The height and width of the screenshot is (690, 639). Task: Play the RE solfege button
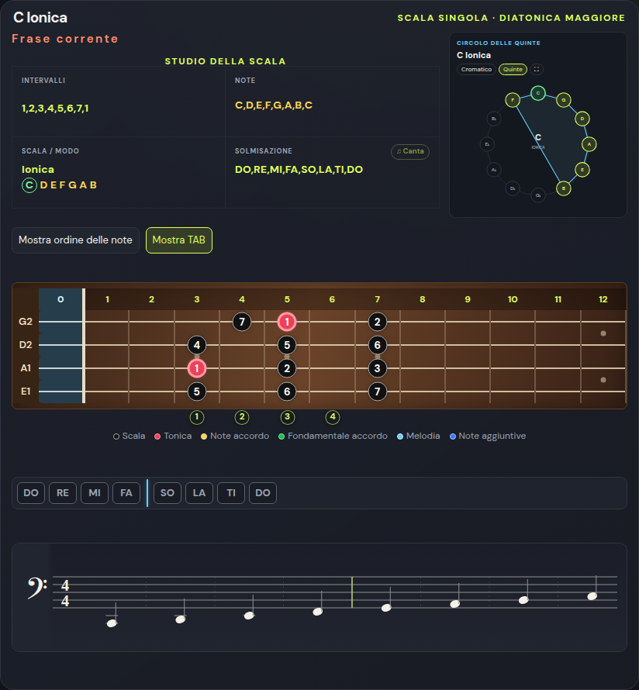pyautogui.click(x=63, y=493)
